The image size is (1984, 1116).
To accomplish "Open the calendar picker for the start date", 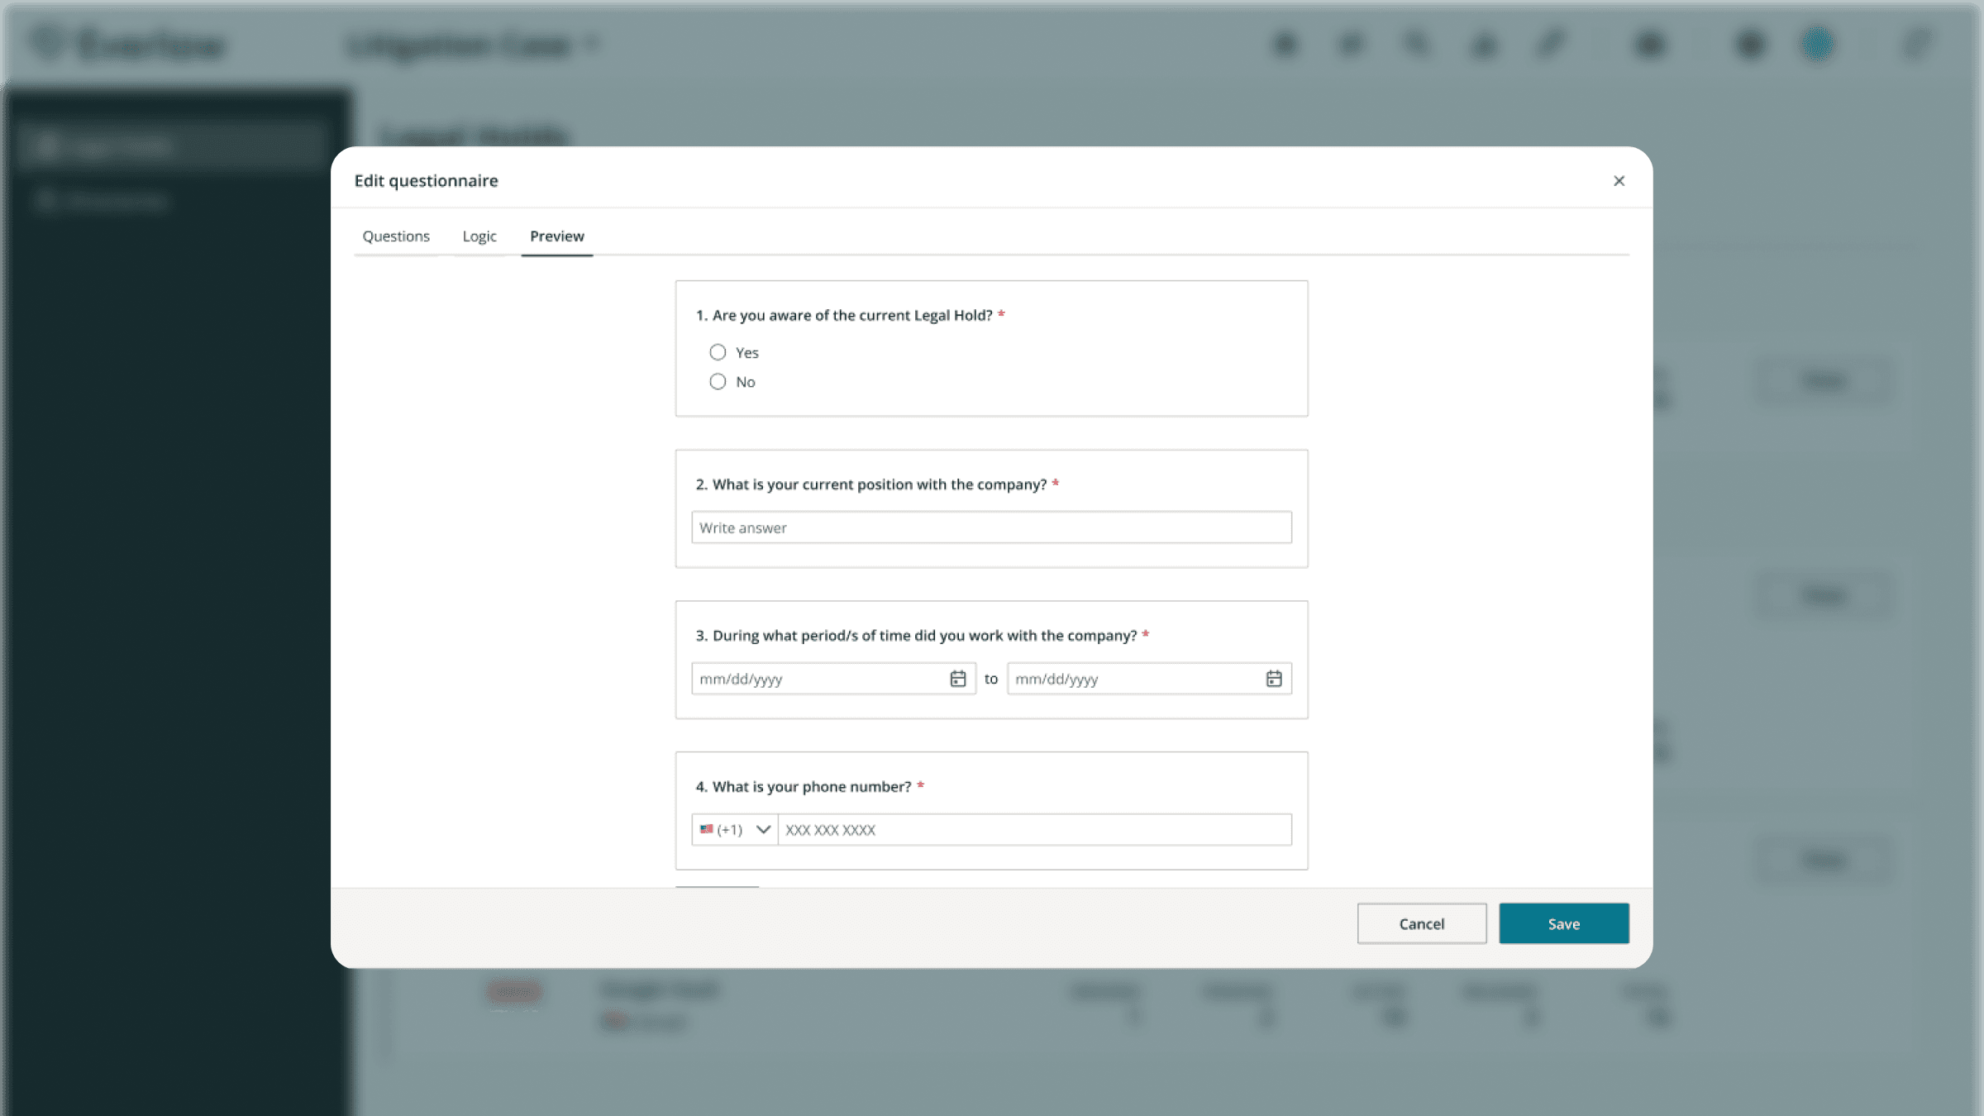I will point(958,678).
